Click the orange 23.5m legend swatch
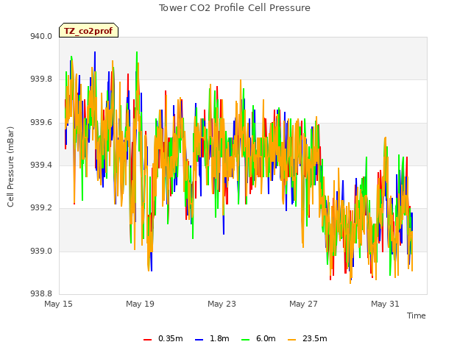Viewport: 471px width, 353px height. pos(292,340)
